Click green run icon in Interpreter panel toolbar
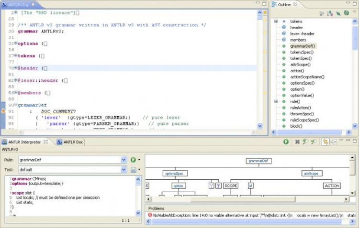 [286, 142]
